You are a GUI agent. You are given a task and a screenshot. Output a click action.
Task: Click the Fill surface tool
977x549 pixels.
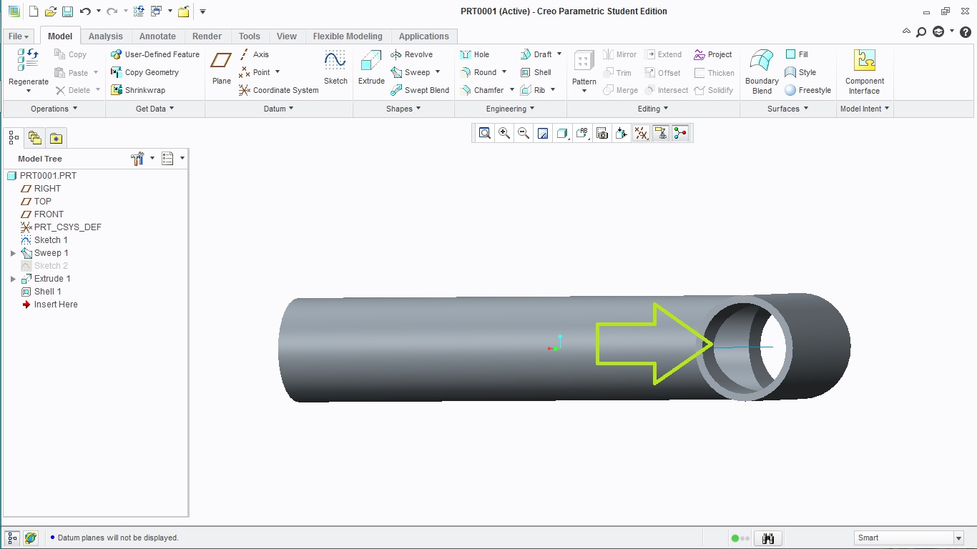797,54
